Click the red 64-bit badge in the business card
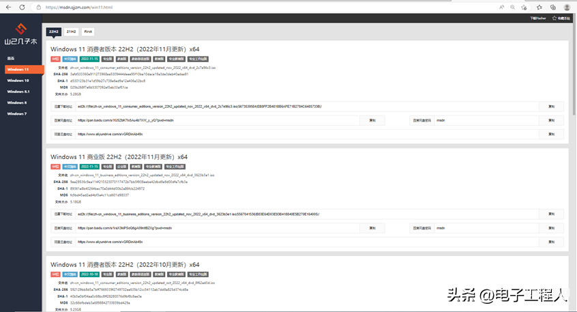The height and width of the screenshot is (312, 577). pos(55,167)
